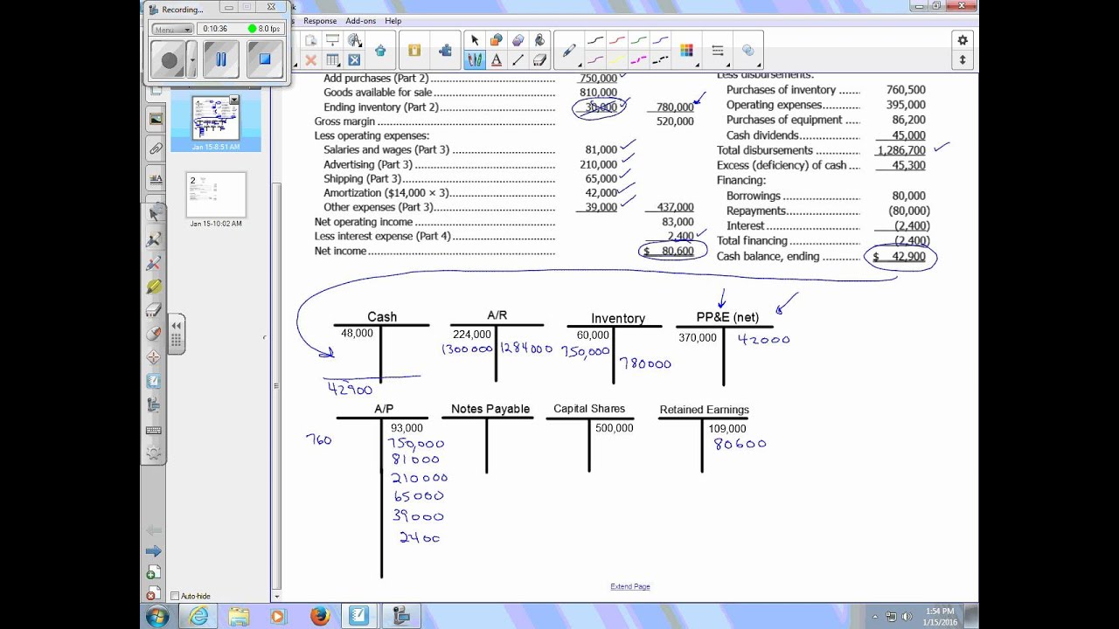The height and width of the screenshot is (629, 1119).
Task: Open the screen shade tool
Action: tap(332, 40)
